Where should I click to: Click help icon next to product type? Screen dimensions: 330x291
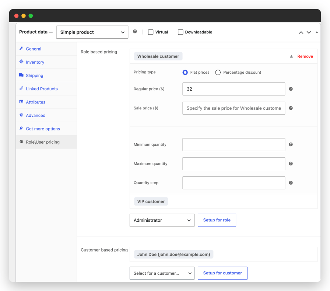[x=135, y=32]
